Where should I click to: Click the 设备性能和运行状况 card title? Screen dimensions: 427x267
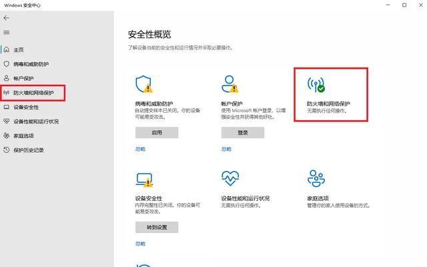click(x=246, y=198)
